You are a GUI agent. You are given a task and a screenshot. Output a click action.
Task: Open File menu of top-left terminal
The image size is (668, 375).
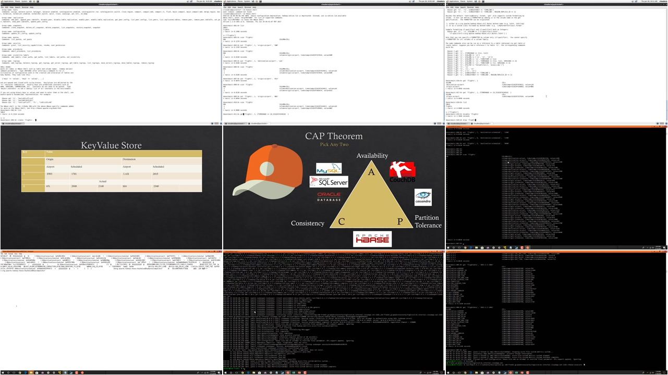[x=2, y=7]
